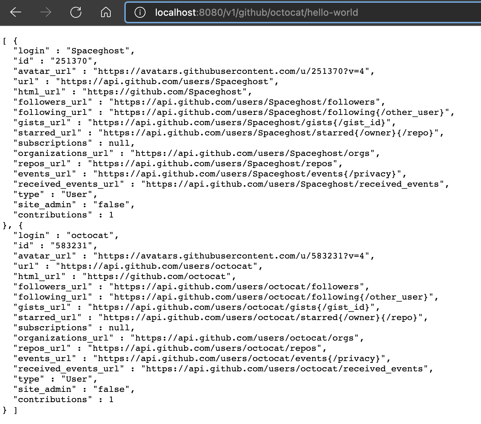Click Spaceghost gists{/gist_id} URL value

[239, 123]
